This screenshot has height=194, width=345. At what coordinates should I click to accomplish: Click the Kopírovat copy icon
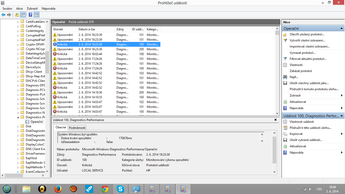(285, 134)
